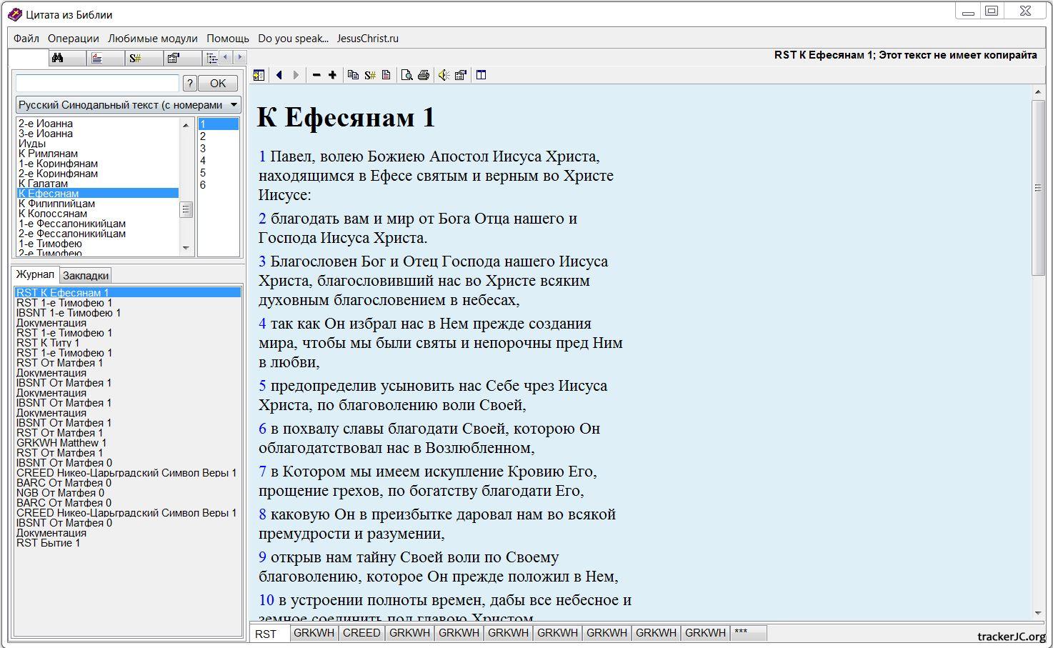Click the printer icon
Screen dimensions: 1053x648
(x=424, y=75)
